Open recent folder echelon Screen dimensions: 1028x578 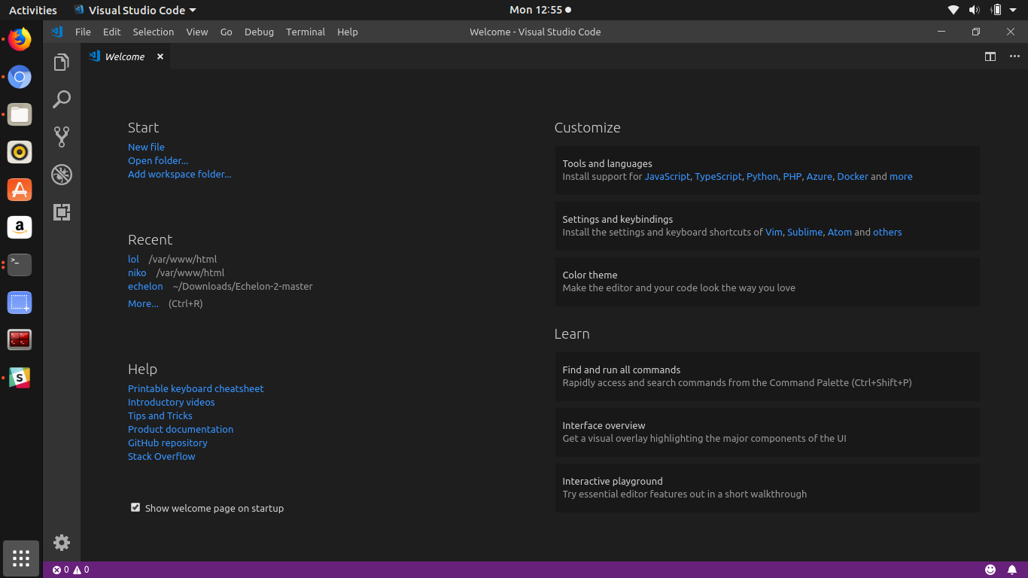(x=145, y=286)
